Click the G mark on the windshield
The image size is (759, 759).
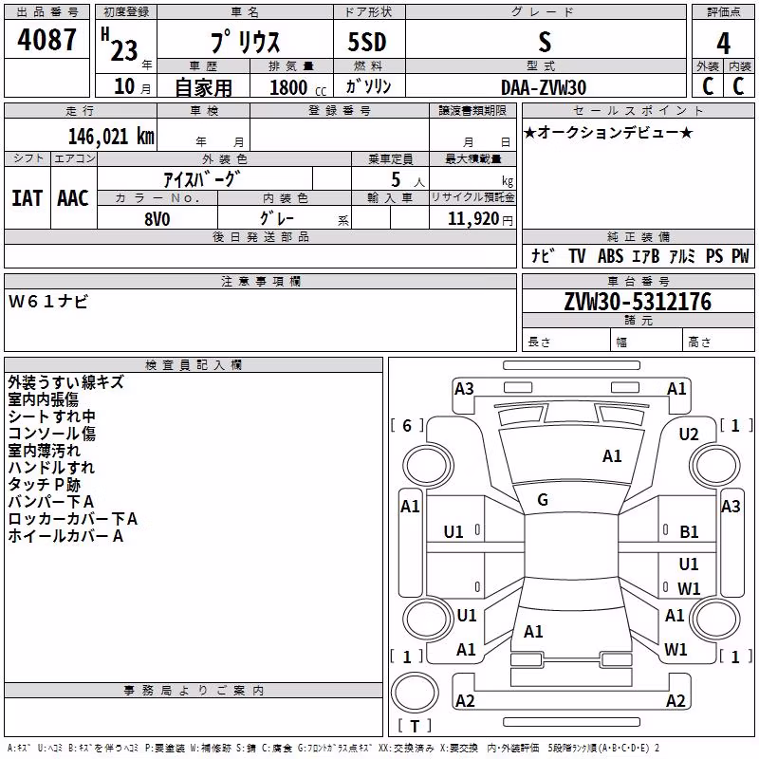tap(543, 500)
